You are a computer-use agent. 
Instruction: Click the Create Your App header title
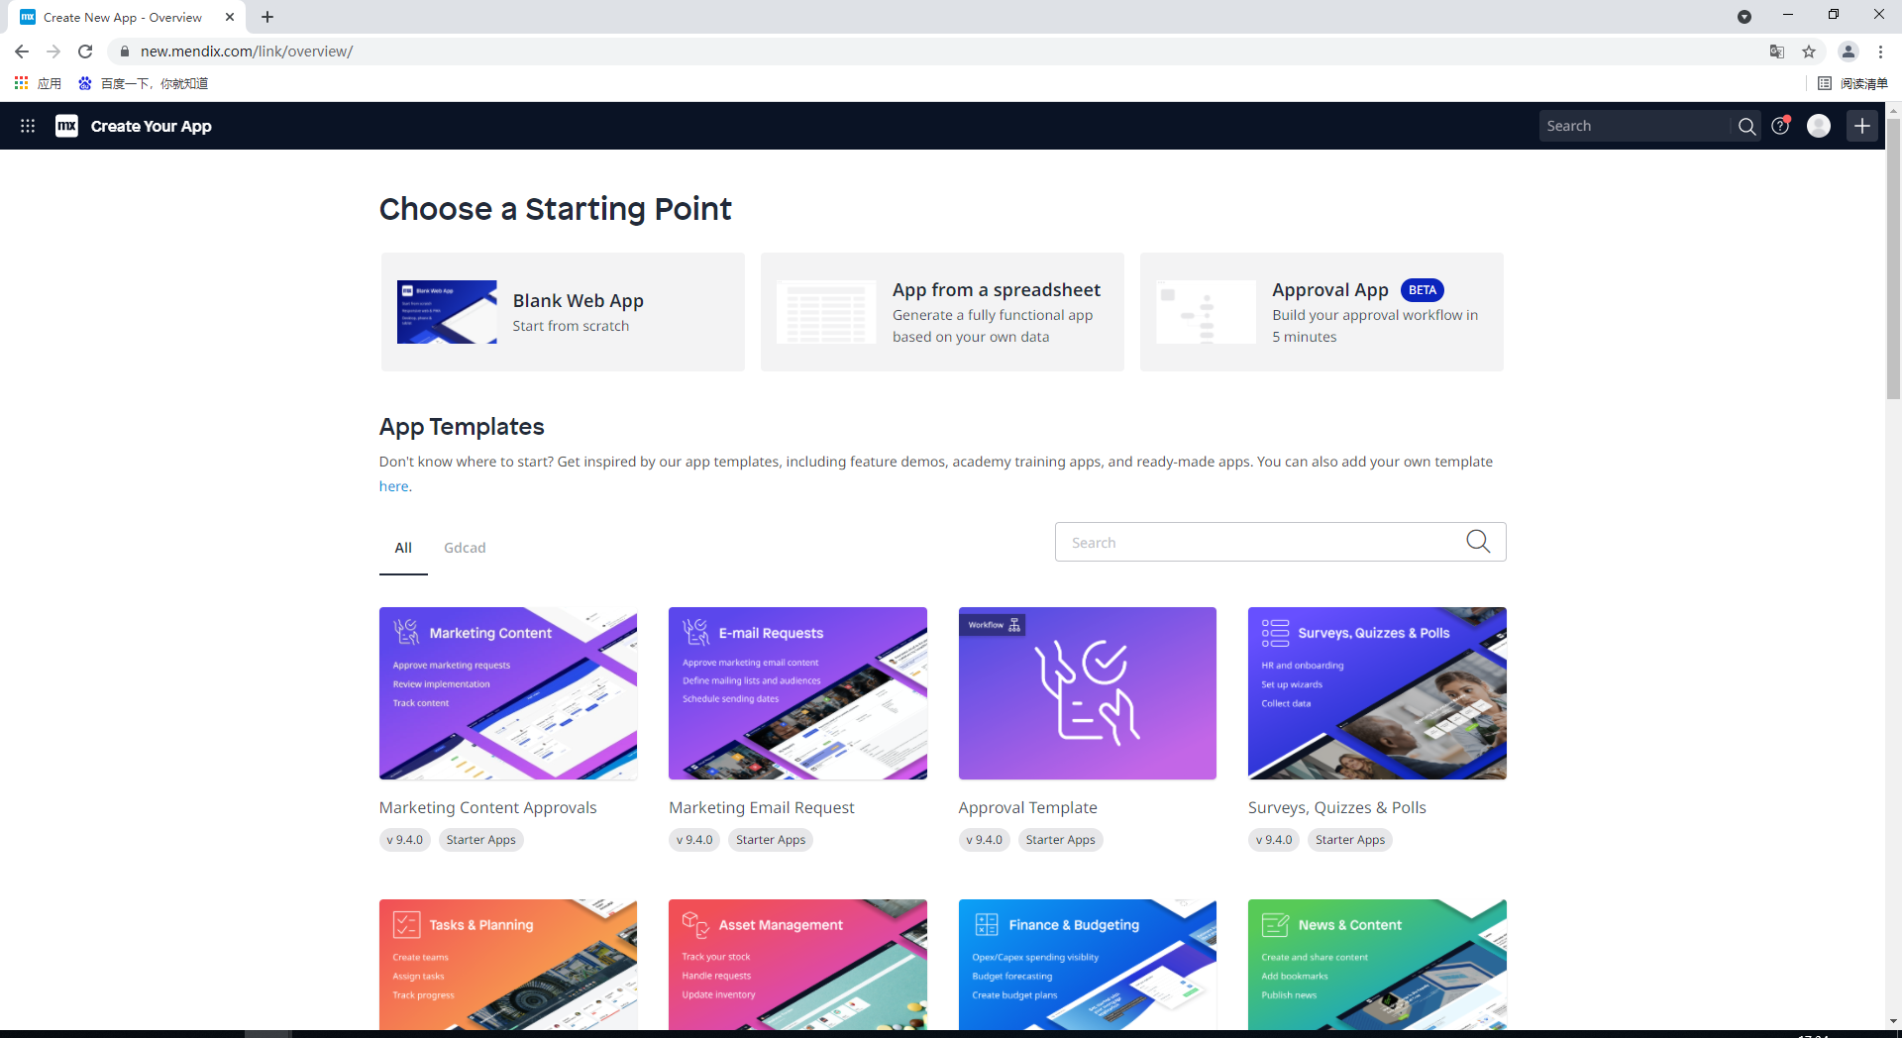tap(151, 126)
